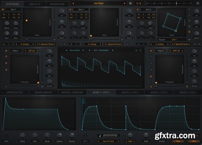Enable Filter 1 routing from oscillator 2

[6, 63]
